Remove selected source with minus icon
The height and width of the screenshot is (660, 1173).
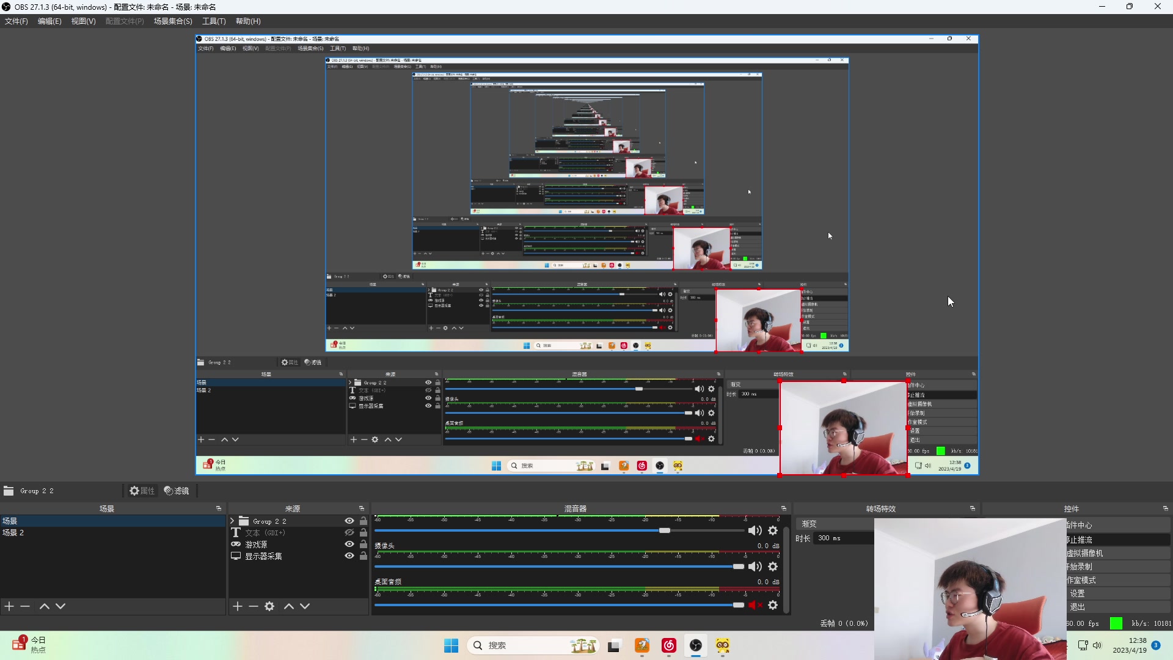254,606
